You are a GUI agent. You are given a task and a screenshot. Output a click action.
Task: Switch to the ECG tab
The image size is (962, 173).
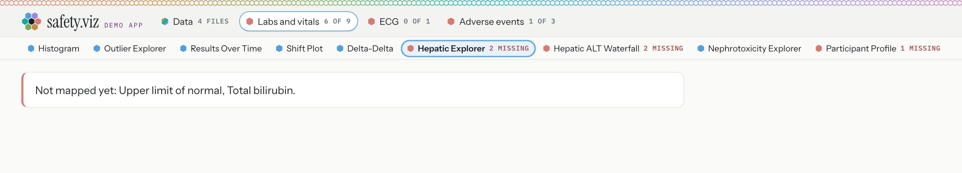click(x=399, y=21)
